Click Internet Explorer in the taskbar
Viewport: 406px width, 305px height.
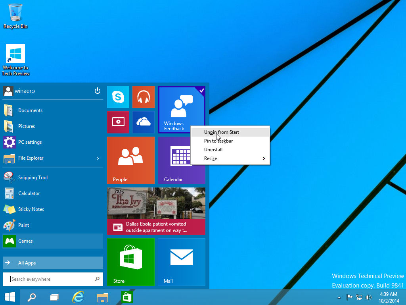[x=78, y=297]
